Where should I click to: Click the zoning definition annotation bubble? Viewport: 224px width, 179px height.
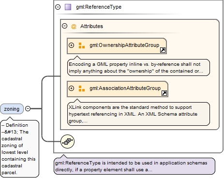(20, 149)
